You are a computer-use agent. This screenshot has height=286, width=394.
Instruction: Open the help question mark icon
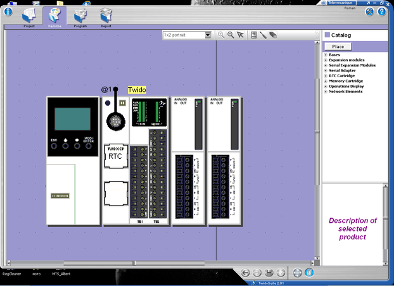click(382, 11)
